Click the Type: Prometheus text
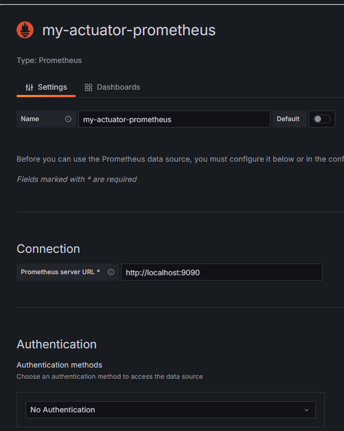The image size is (344, 431). (49, 60)
